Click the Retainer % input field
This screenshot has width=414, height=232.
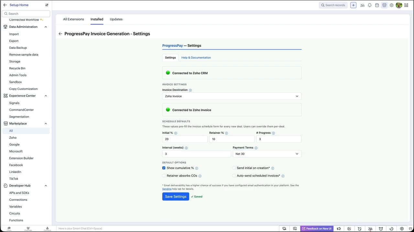(x=232, y=139)
